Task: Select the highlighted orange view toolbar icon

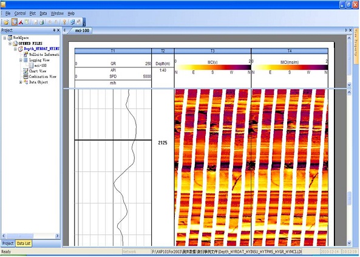Action: [15, 22]
